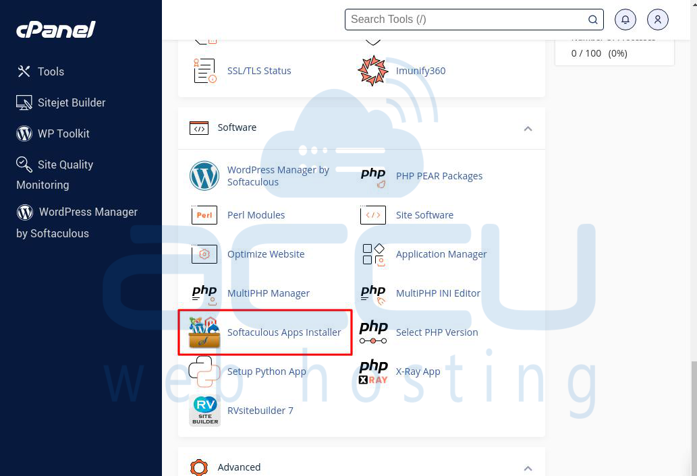Click the Softaculous Apps Installer toolbox icon
This screenshot has width=697, height=476.
(204, 332)
